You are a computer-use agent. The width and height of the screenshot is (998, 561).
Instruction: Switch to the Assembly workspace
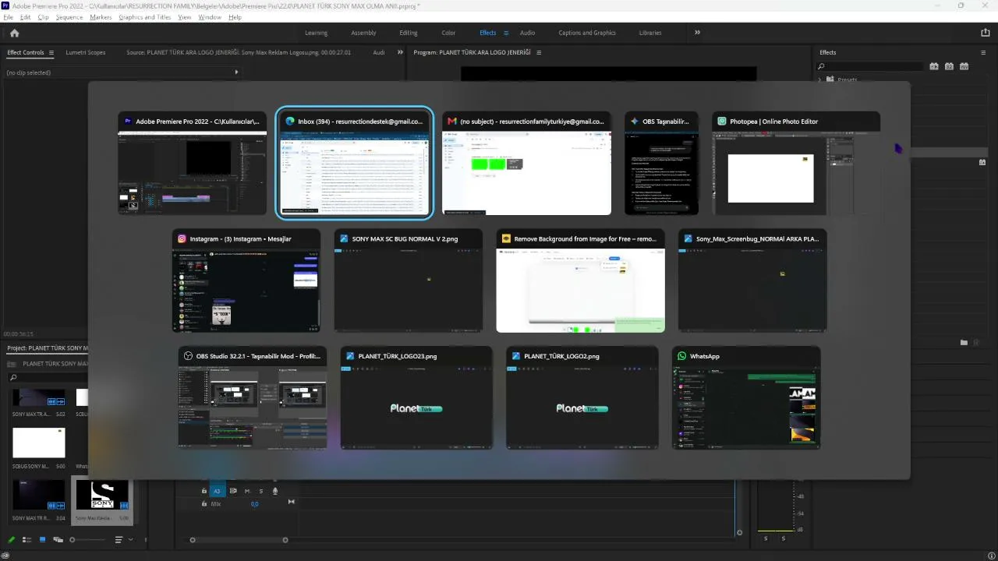coord(363,33)
